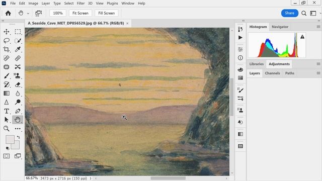322x181 pixels.
Task: Select the Crop tool
Action: 7,49
